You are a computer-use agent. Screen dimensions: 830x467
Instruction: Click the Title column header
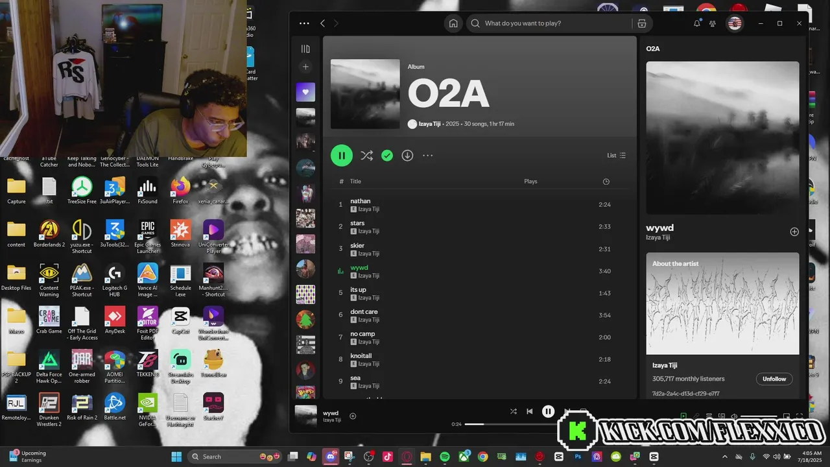(355, 182)
